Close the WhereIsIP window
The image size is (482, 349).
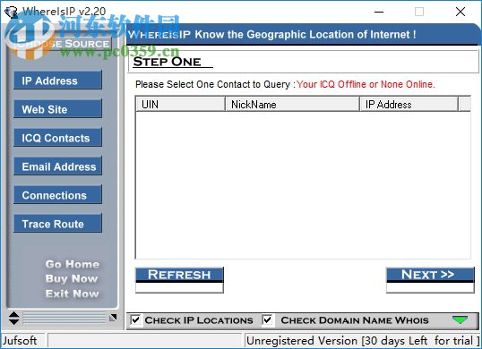point(460,12)
